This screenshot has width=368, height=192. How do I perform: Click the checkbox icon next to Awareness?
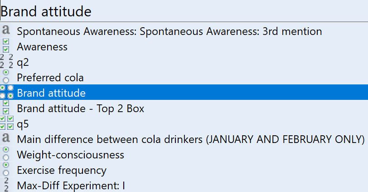[6, 45]
